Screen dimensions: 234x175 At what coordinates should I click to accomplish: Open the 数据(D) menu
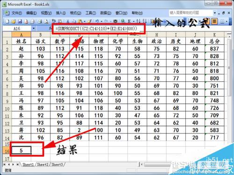tap(106, 13)
